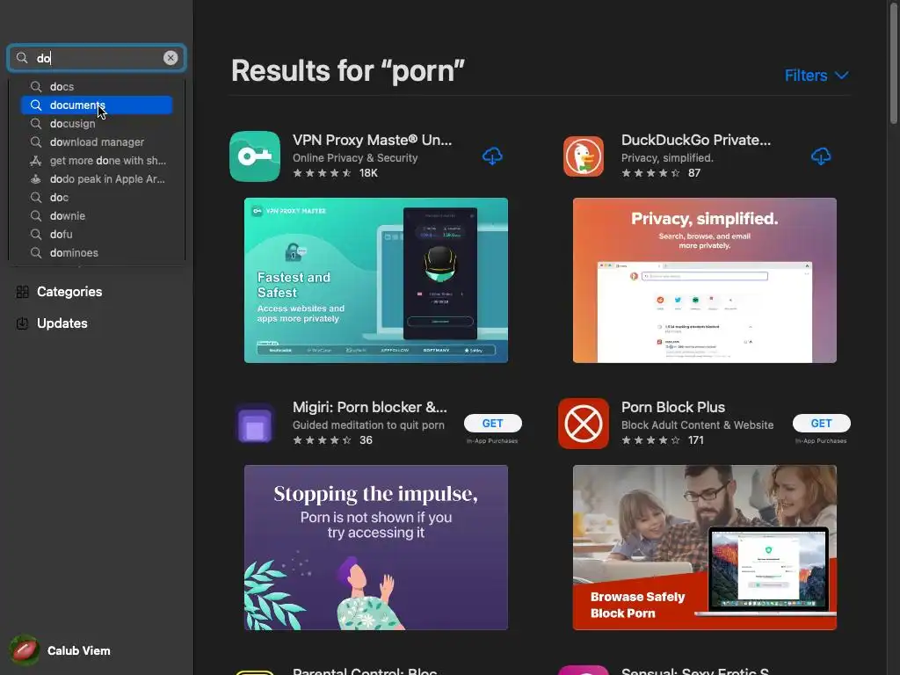This screenshot has width=900, height=675.
Task: Select the 'download manager' search suggestion
Action: coord(97,142)
